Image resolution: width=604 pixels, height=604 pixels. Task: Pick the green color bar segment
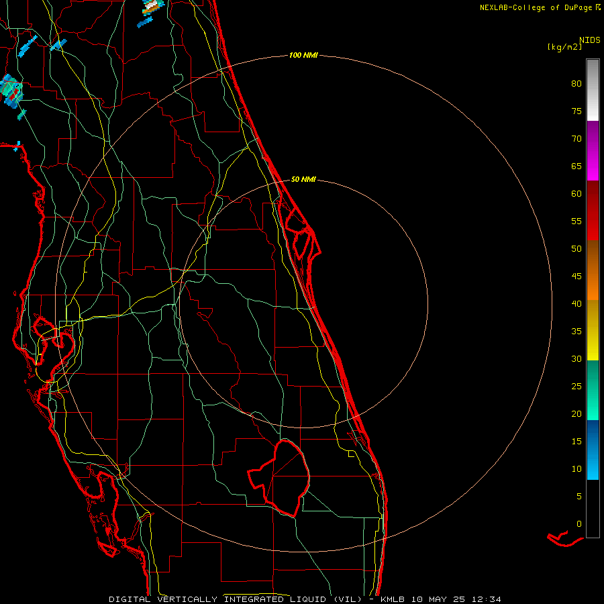click(593, 390)
